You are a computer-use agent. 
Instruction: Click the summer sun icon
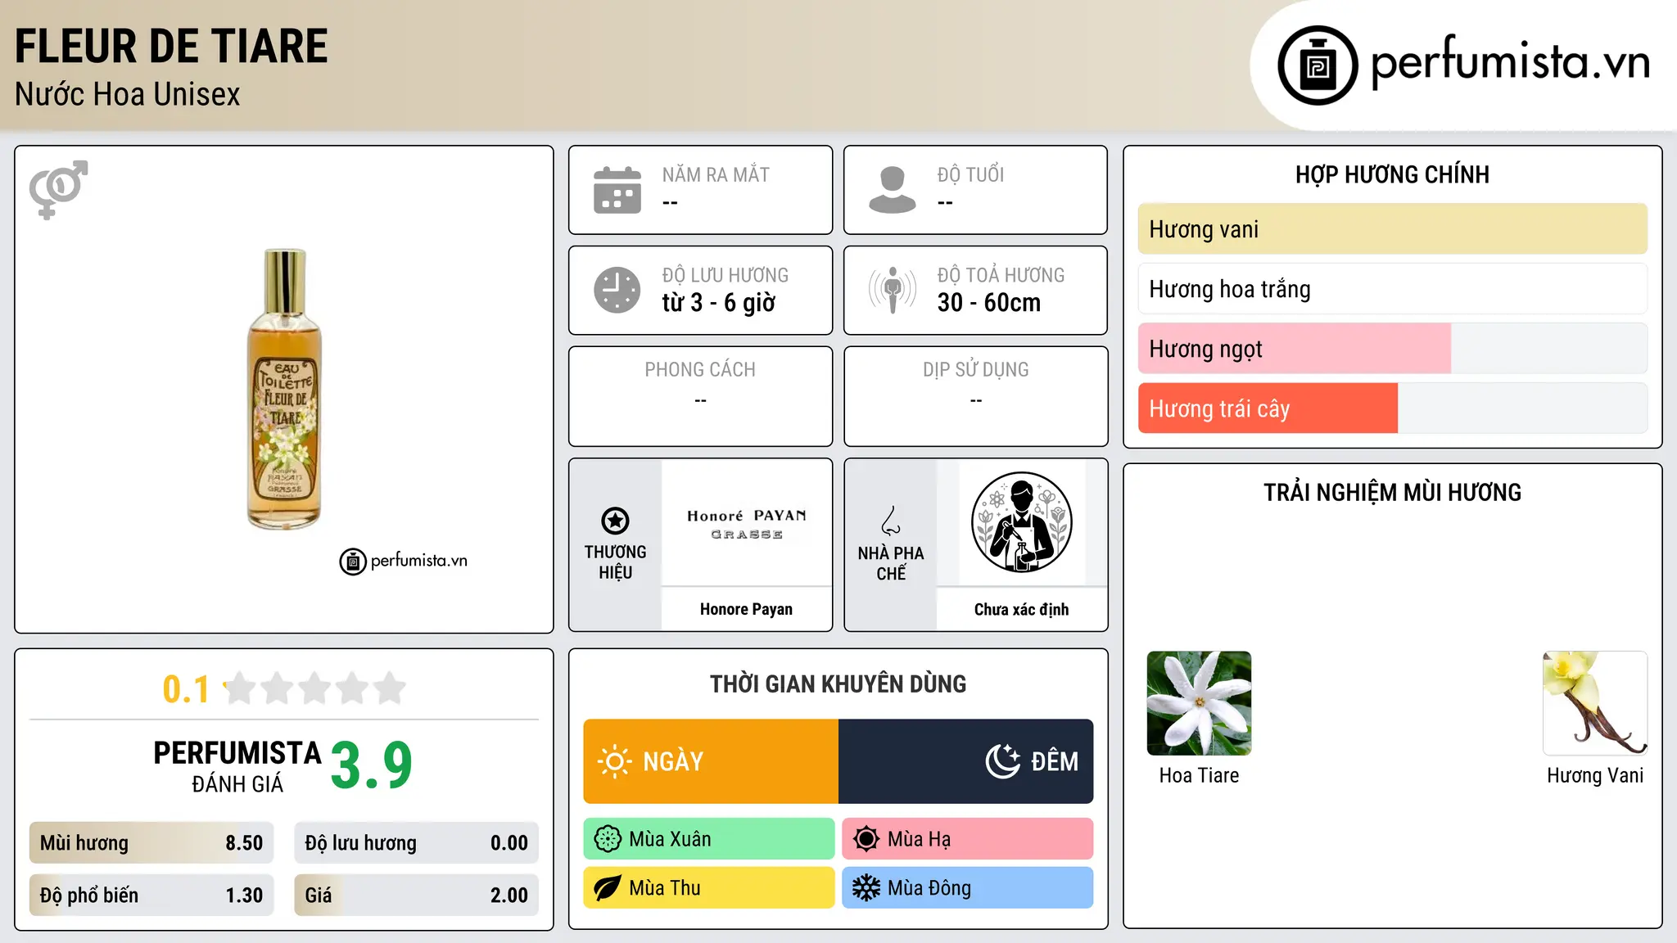[866, 839]
